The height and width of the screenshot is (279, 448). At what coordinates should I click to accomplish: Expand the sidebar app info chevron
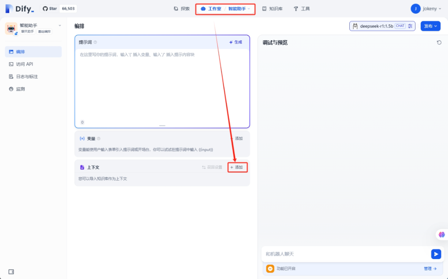60,25
